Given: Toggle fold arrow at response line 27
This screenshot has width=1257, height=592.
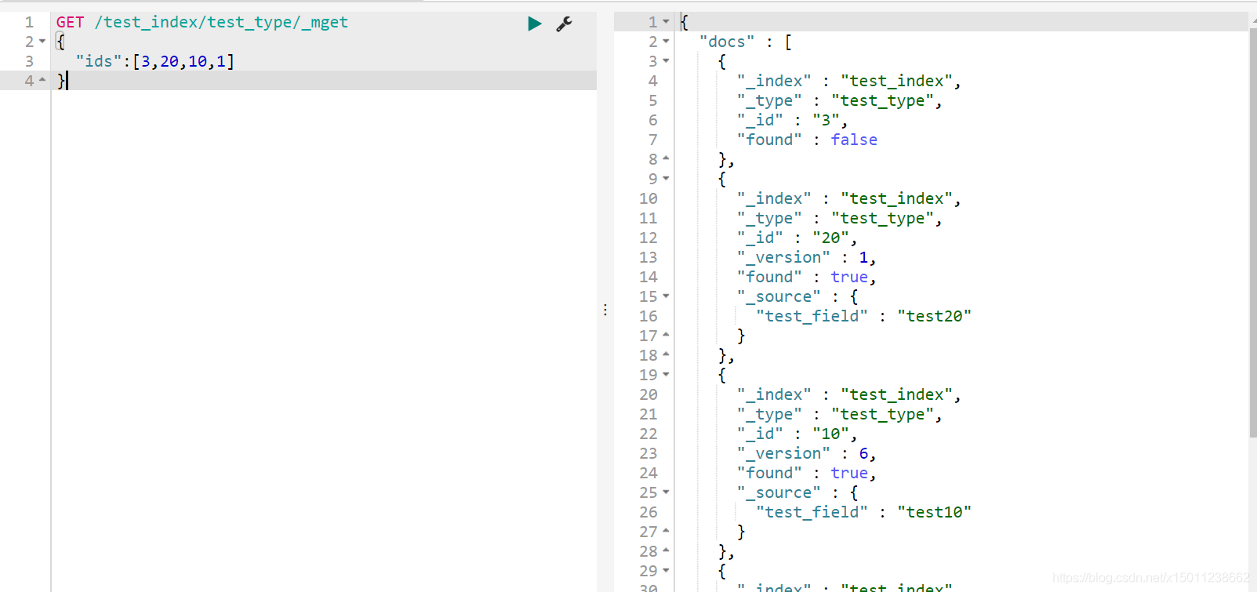Looking at the screenshot, I should (666, 531).
